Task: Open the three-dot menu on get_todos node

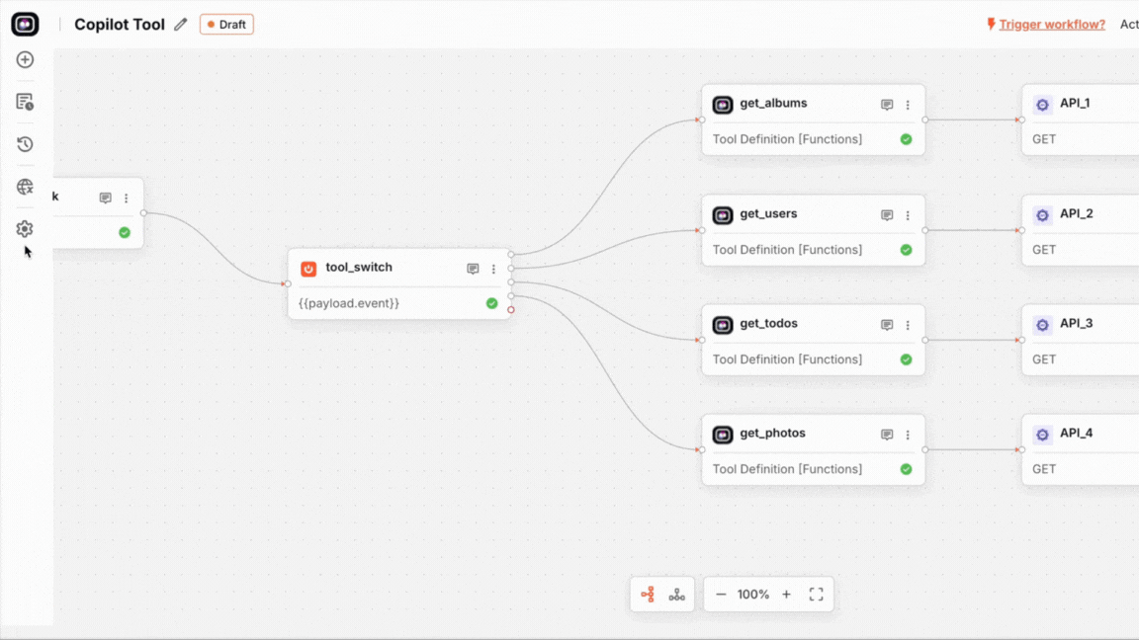Action: 908,324
